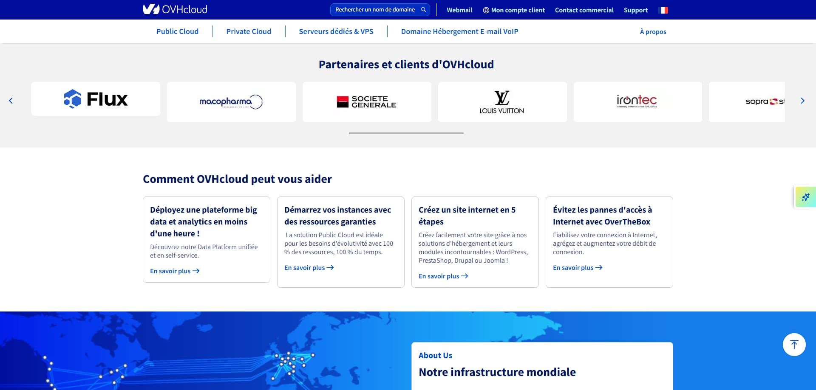Open Mon compte client
Screen dimensions: 816x390
(x=514, y=10)
